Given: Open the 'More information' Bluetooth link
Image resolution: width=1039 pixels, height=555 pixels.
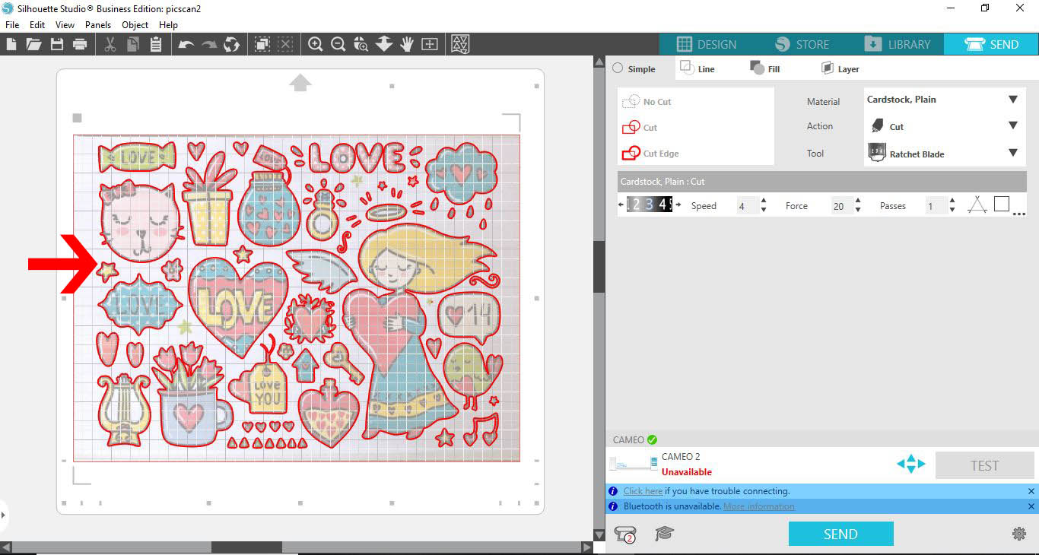Looking at the screenshot, I should pos(758,506).
